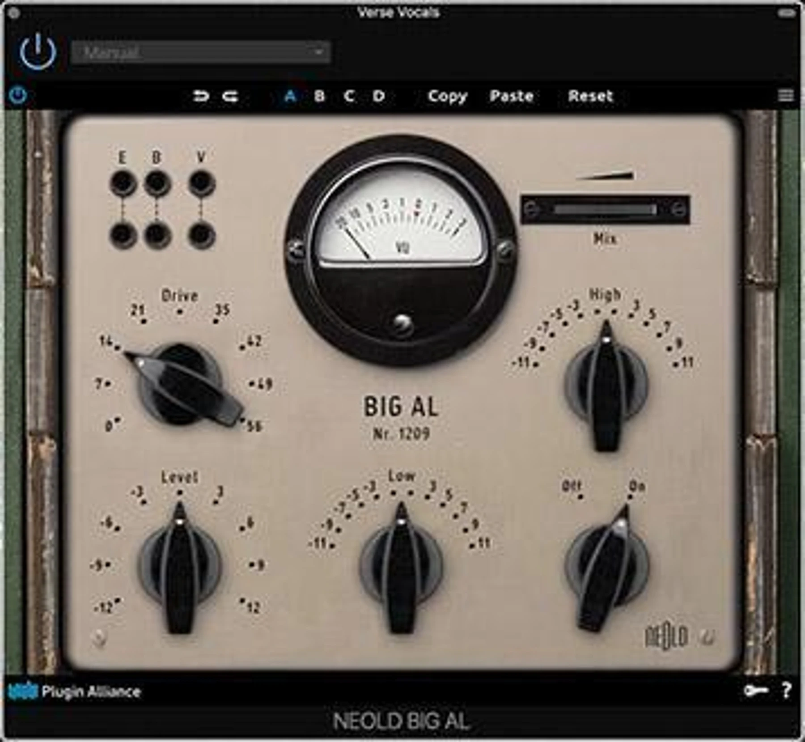Open help with the question mark icon

pos(786,691)
